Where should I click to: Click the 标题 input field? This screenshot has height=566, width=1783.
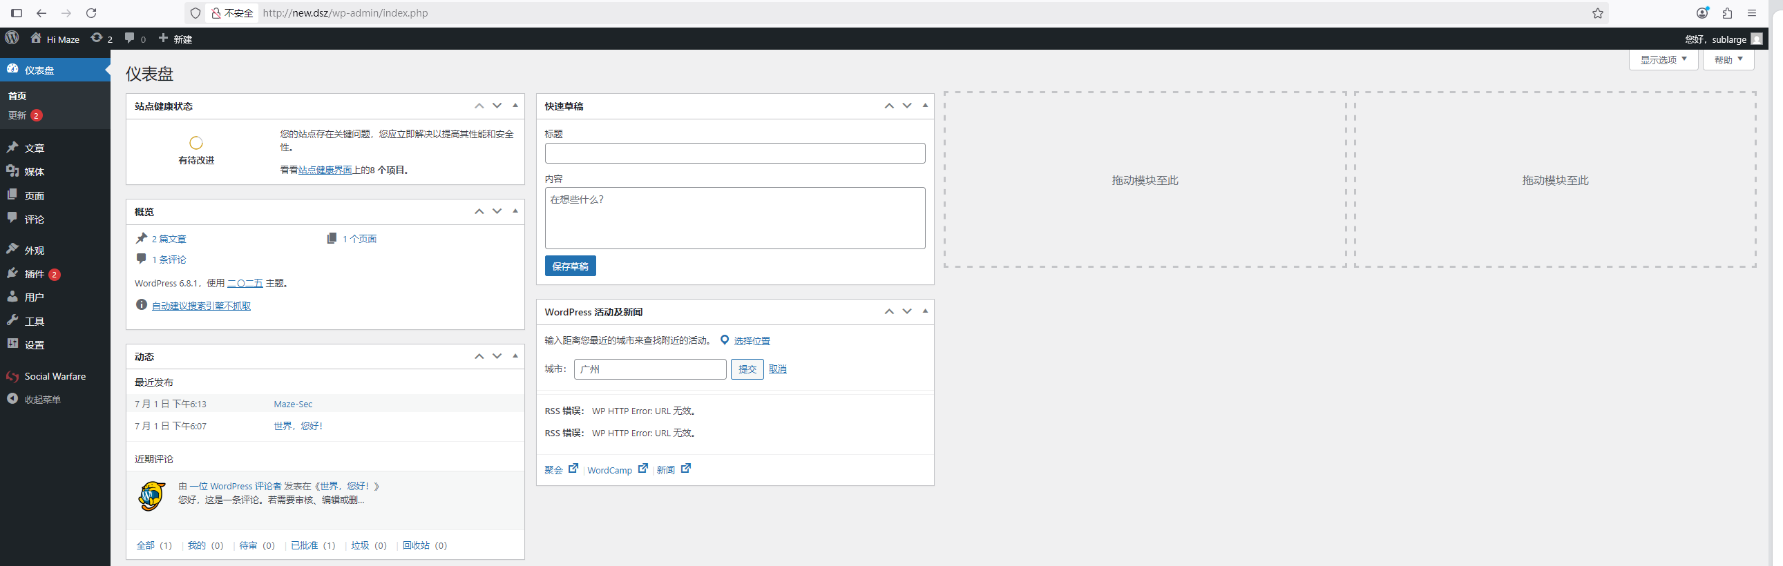point(734,153)
